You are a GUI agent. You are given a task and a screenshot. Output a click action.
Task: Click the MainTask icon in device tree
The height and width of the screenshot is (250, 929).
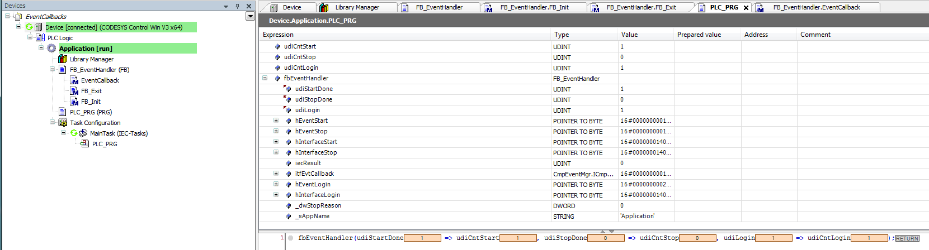click(83, 133)
